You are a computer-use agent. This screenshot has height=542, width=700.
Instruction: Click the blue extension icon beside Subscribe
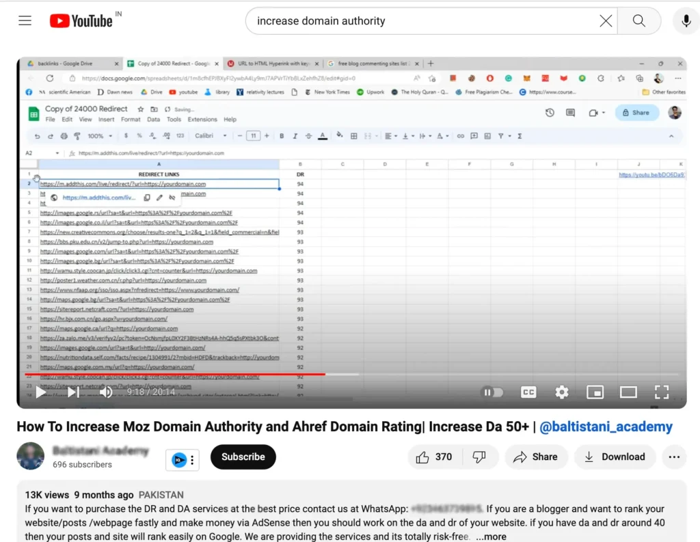179,459
